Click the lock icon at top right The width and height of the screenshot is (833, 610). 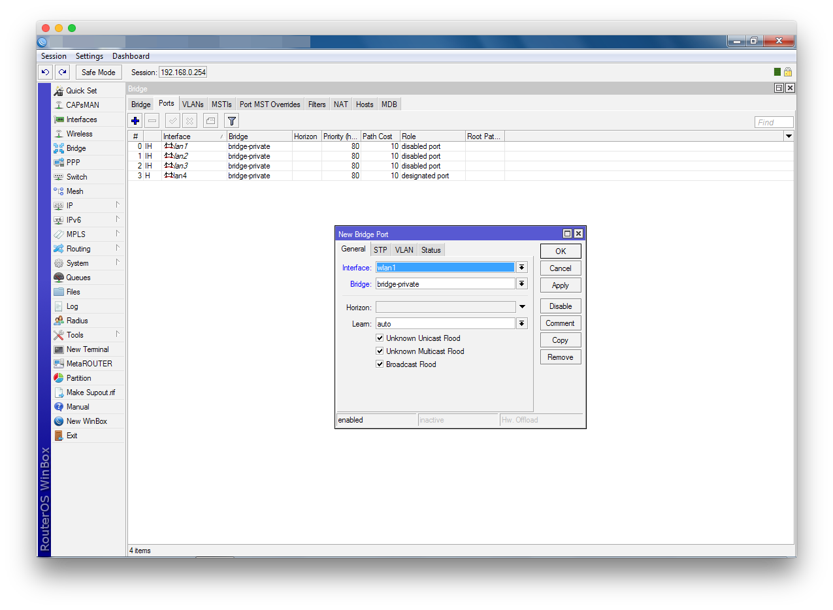pos(788,72)
